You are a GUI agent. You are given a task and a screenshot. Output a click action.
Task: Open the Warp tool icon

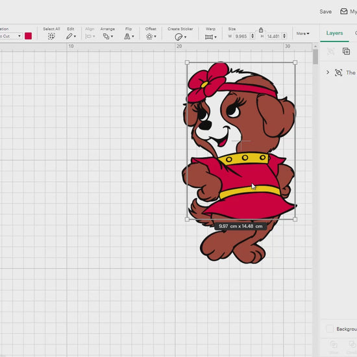click(x=209, y=36)
